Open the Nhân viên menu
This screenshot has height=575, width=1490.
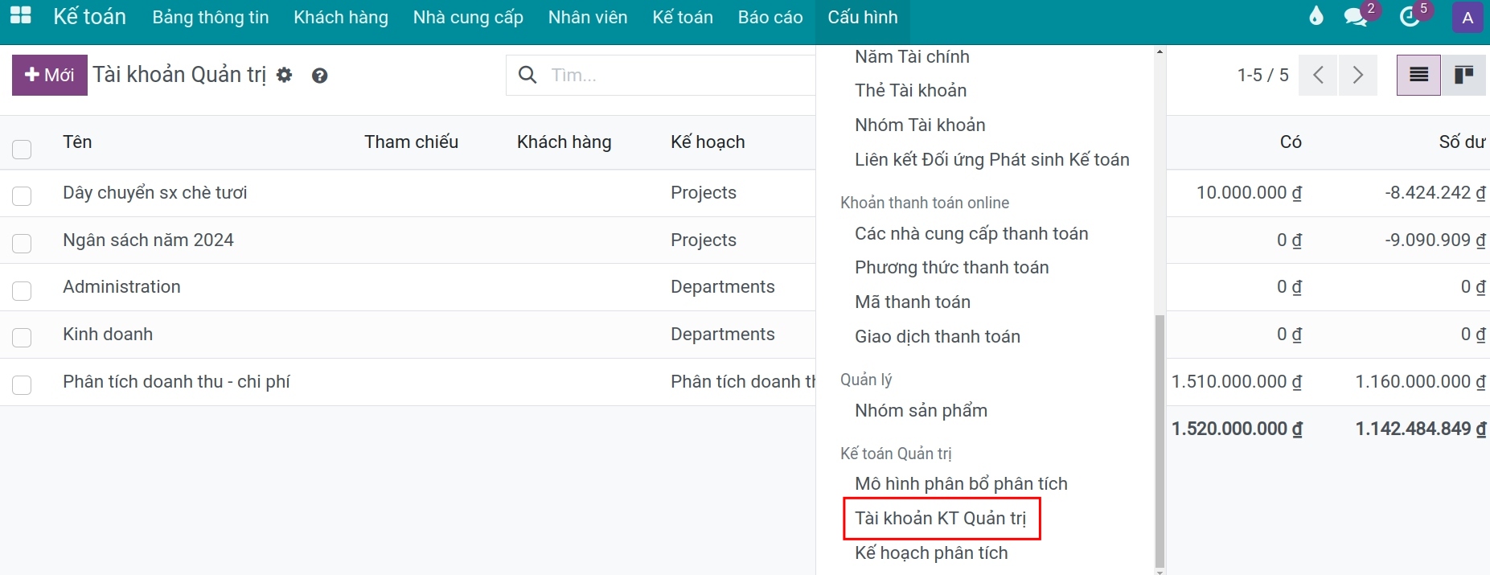[588, 17]
